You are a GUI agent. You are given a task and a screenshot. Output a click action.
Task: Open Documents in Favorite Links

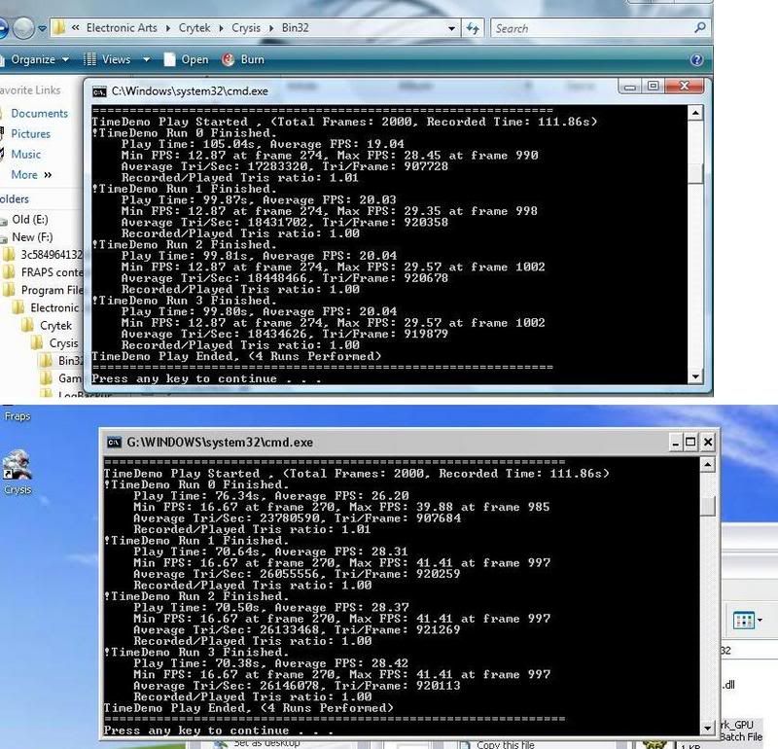pos(39,113)
